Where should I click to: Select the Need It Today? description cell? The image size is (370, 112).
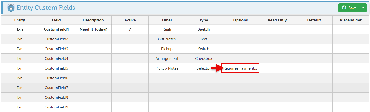93,29
